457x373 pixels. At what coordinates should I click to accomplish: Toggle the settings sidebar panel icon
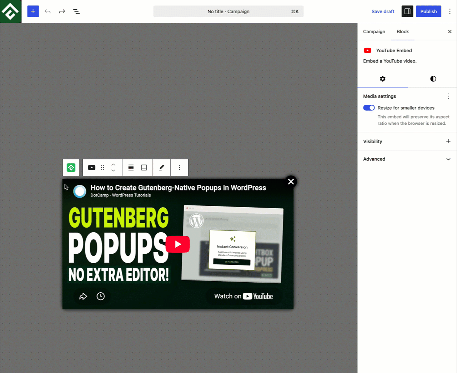click(407, 11)
